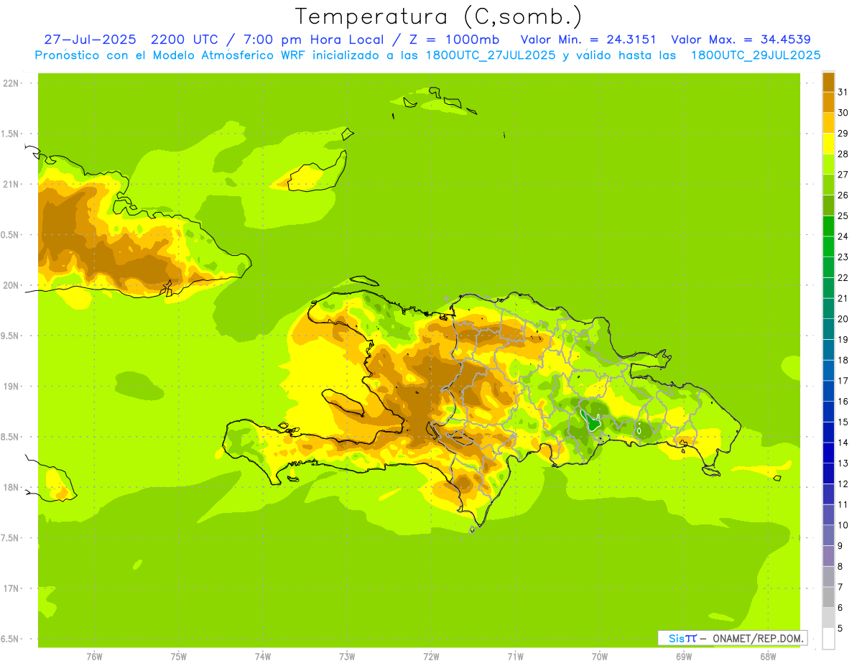The width and height of the screenshot is (862, 666).
Task: Select the legend color band between 27 and 28
Action: coord(828,164)
